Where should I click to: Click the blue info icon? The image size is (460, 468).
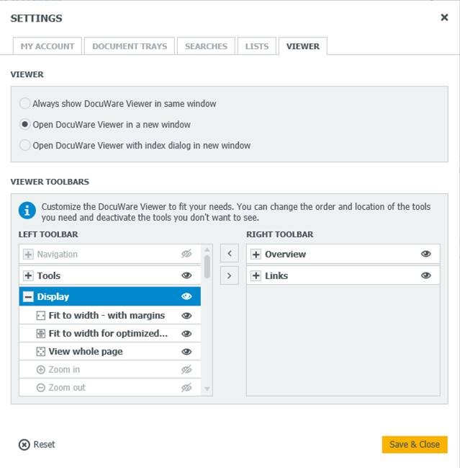pos(27,211)
